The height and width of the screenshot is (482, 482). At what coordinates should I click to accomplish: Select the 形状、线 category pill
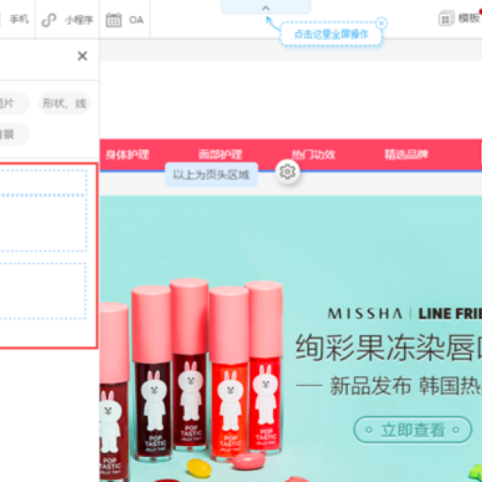click(x=65, y=104)
